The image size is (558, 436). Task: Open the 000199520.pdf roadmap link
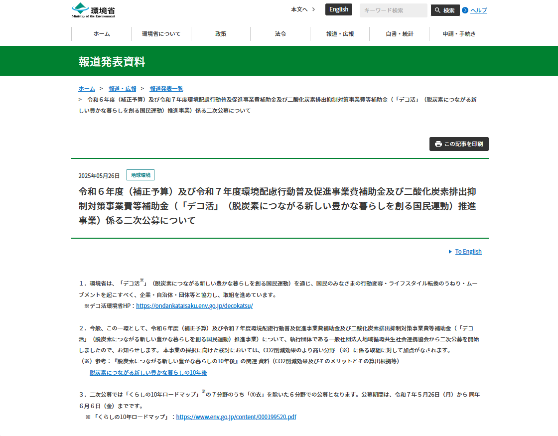pyautogui.click(x=236, y=417)
